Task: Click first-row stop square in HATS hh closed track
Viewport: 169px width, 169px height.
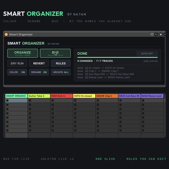Action: pos(75,100)
